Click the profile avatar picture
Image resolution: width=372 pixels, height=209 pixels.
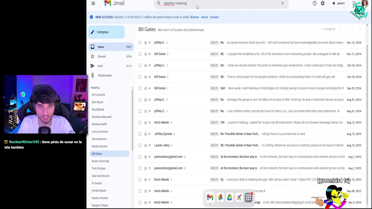tap(364, 3)
